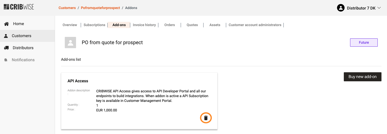Expand the Distributor 7 DK account dropdown
This screenshot has width=387, height=134.
point(379,8)
